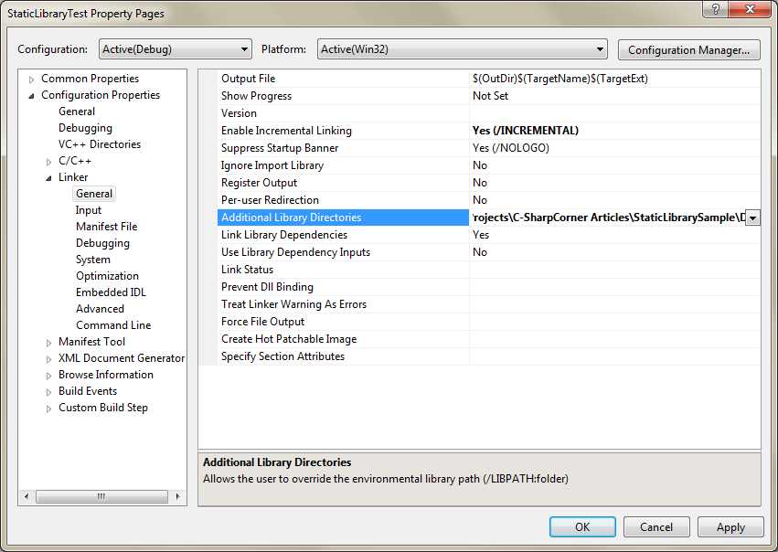Viewport: 778px width, 552px height.
Task: Open Configuration Manager
Action: 688,49
